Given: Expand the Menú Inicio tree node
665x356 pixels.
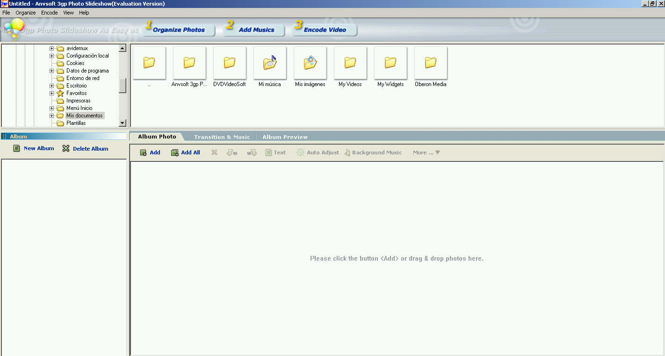Looking at the screenshot, I should click(52, 108).
